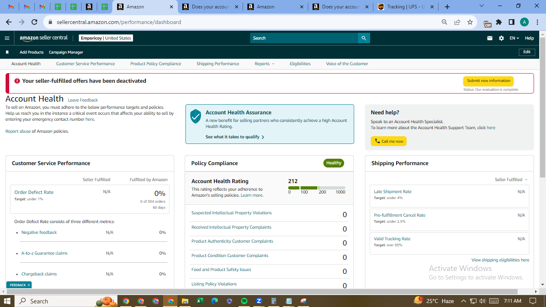Click the bookmark flag icon beside Add Products
The width and height of the screenshot is (546, 307).
(x=7, y=52)
